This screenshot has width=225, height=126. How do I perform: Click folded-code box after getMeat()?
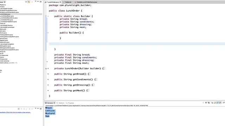[88, 90]
